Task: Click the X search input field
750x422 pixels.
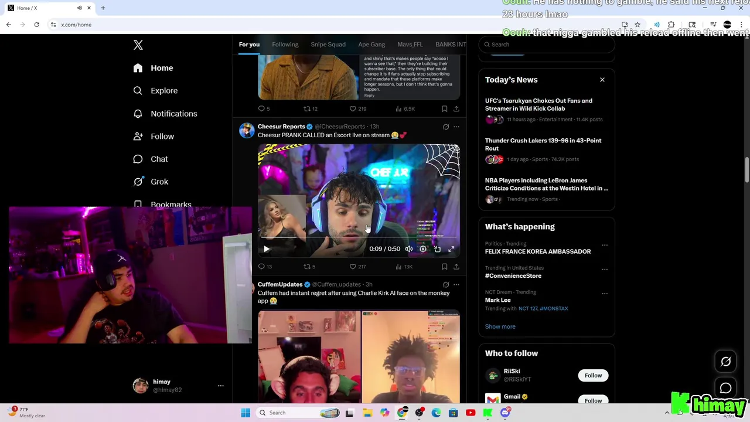Action: (x=547, y=45)
